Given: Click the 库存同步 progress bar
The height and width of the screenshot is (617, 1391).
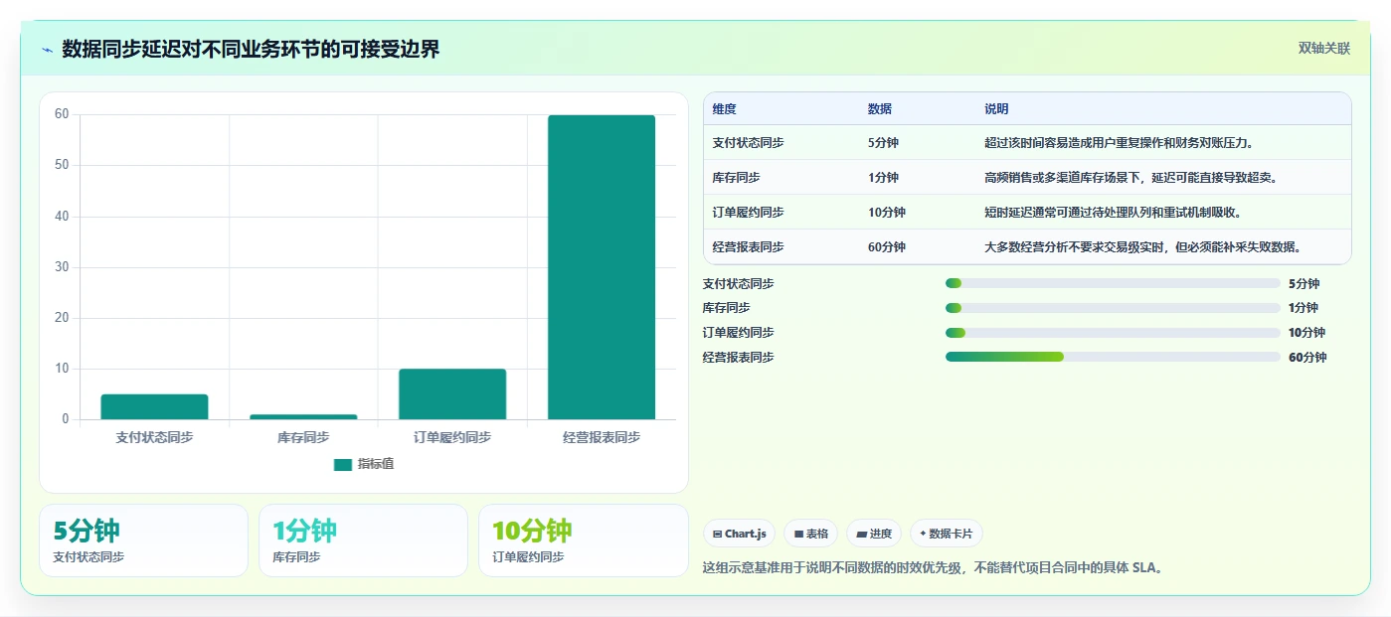Looking at the screenshot, I should tap(1113, 308).
